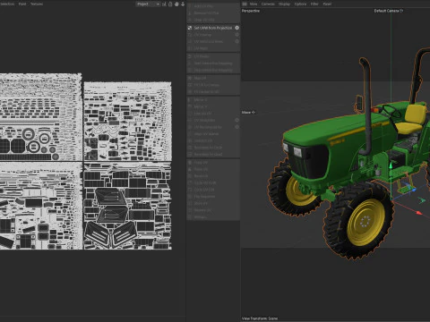This screenshot has width=430, height=322.
Task: Open UV Straighten settings gear
Action: [x=236, y=120]
